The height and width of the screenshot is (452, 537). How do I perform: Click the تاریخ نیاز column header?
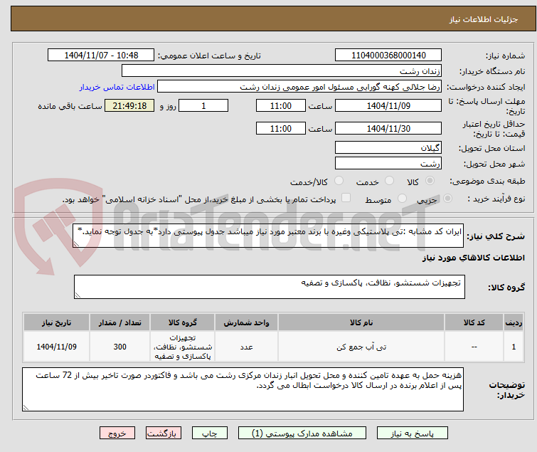[x=56, y=322]
